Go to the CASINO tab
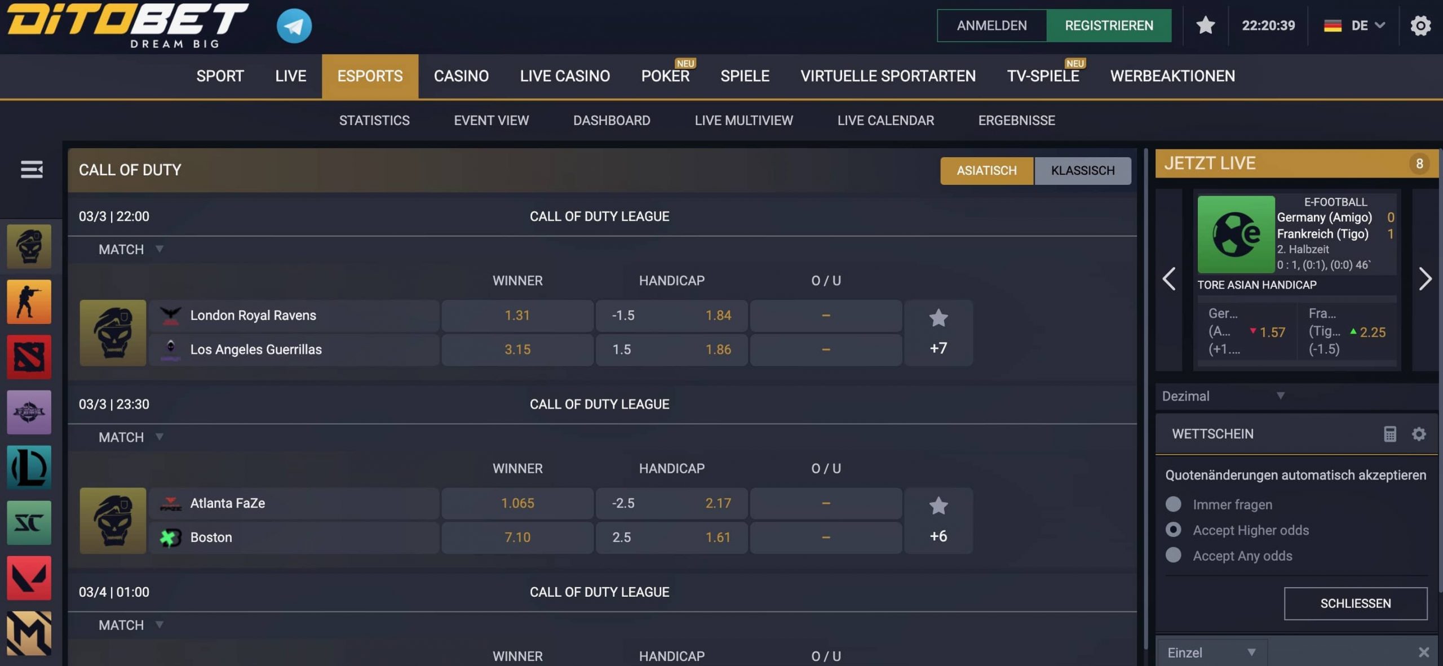This screenshot has width=1443, height=666. pos(461,76)
